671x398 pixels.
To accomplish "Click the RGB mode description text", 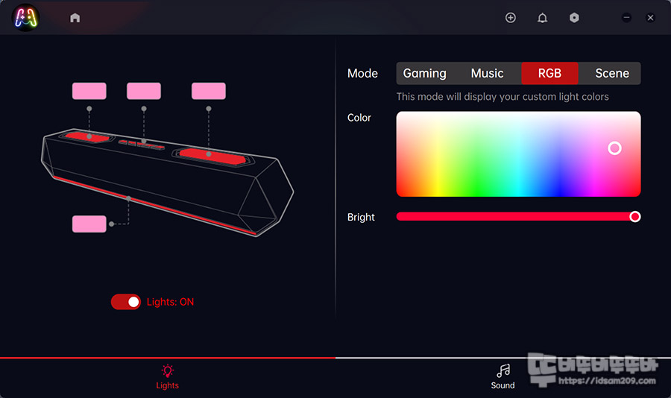I will 503,97.
